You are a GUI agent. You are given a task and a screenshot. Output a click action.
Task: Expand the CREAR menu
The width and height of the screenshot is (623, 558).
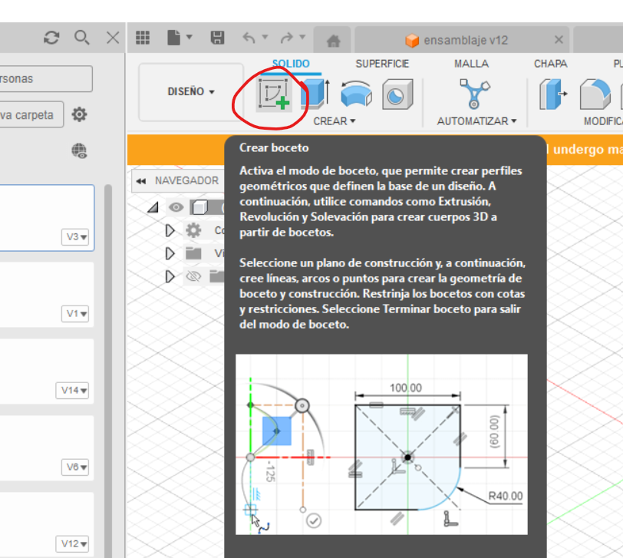coord(335,121)
